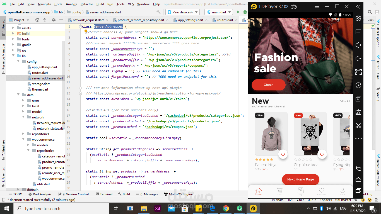Open the wordpress.org plugin link in comment
Viewport: 381px width, 214px height.
coord(157,93)
